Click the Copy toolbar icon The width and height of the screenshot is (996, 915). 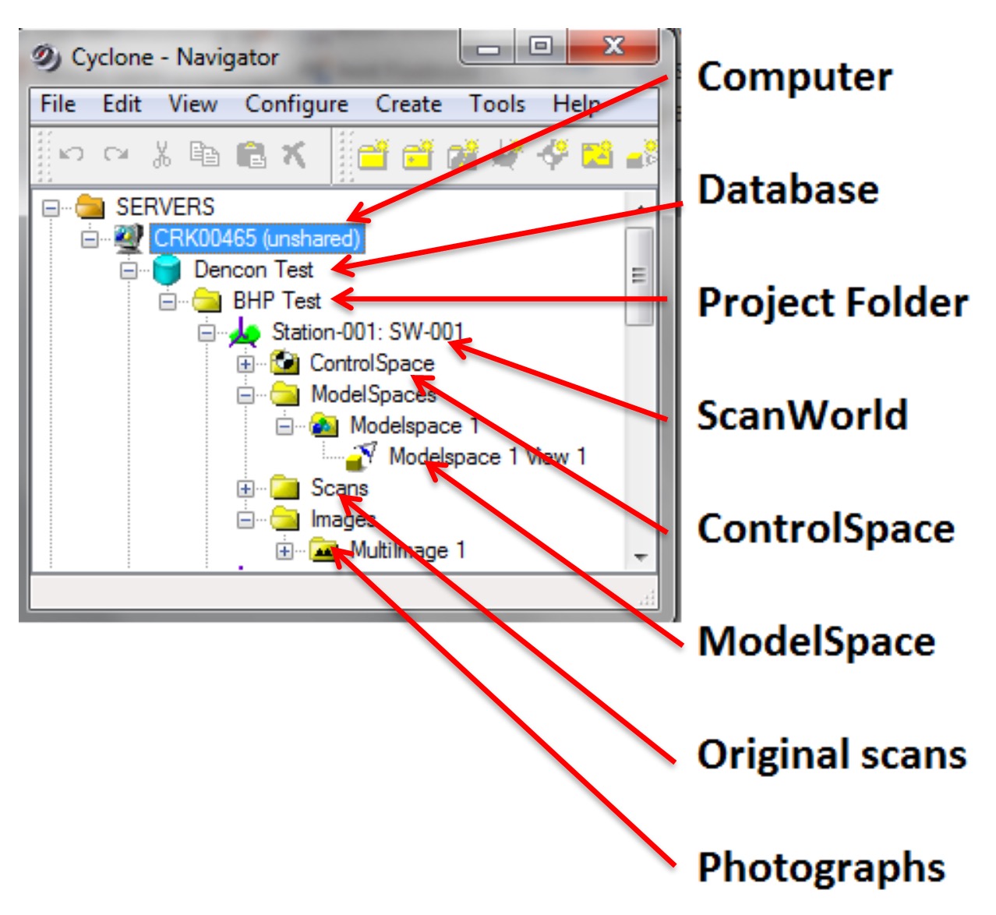click(x=205, y=154)
